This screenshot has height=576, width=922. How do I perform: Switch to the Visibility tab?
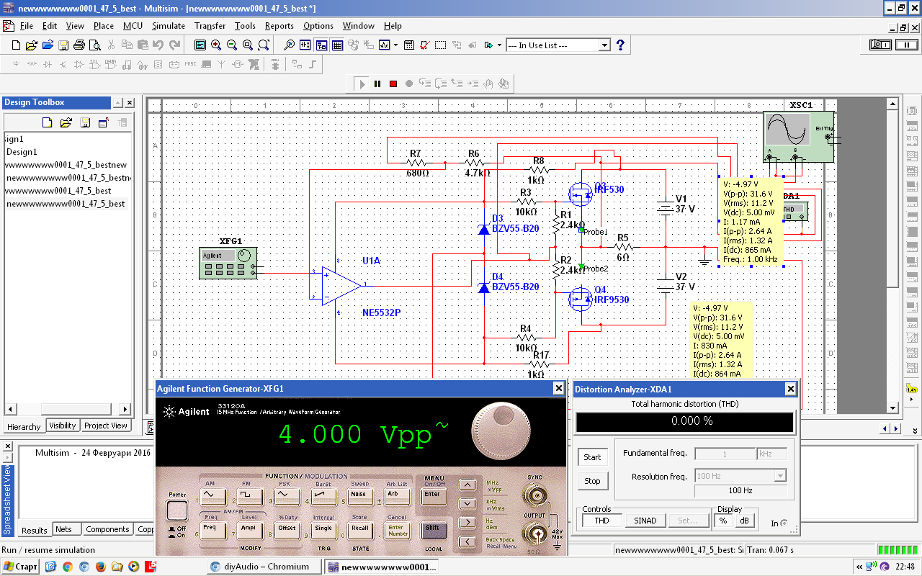62,426
